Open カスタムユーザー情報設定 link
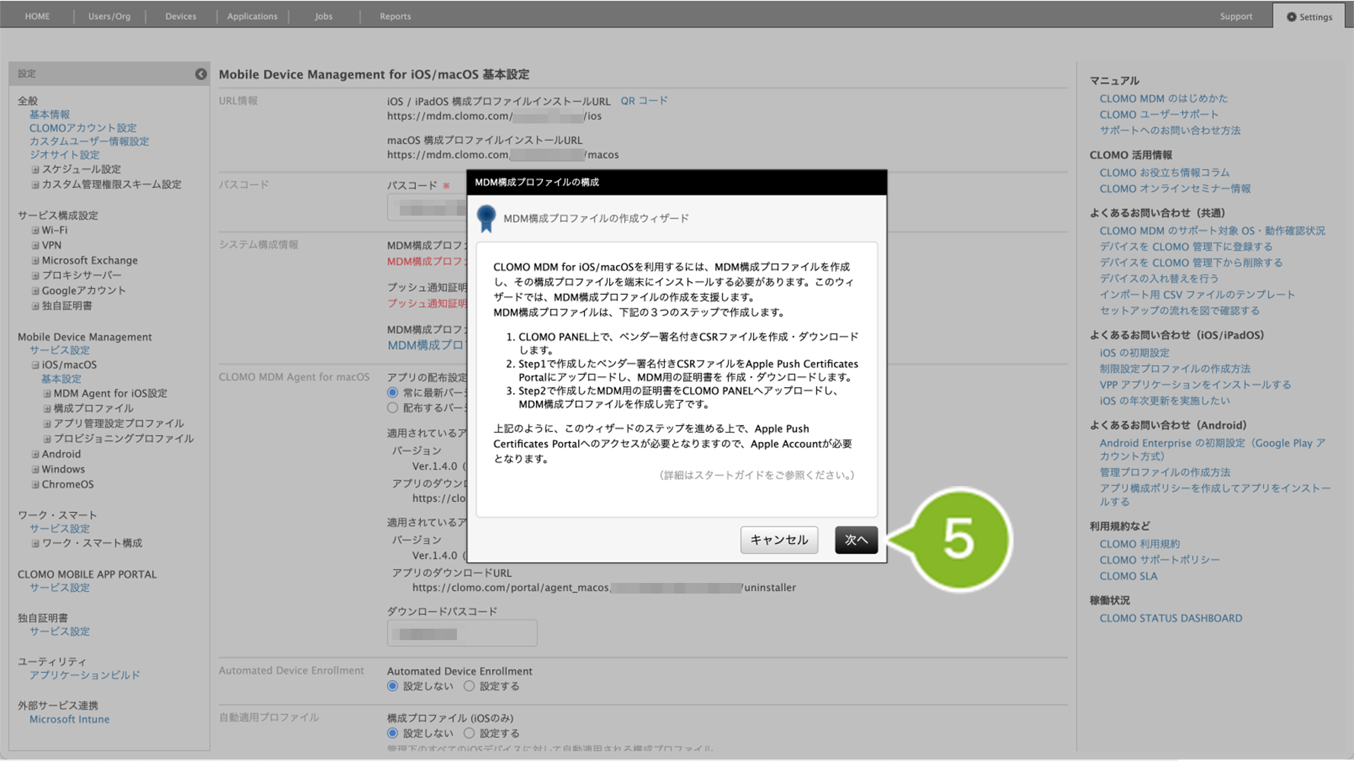This screenshot has width=1354, height=762. (x=89, y=142)
